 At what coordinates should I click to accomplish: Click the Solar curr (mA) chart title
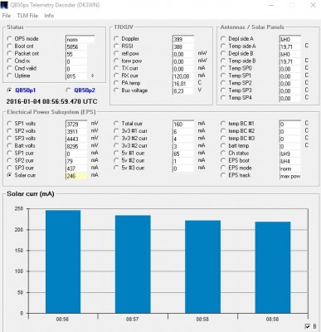coord(31,194)
